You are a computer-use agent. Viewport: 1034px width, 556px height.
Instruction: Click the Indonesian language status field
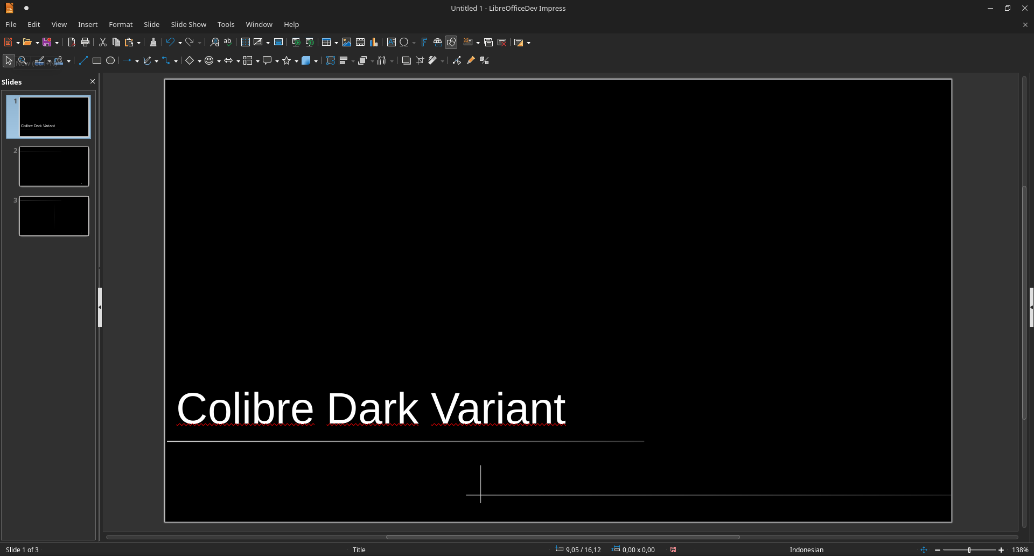pos(806,550)
